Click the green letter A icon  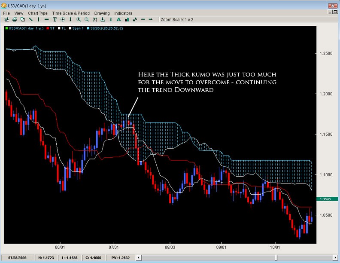[118, 19]
